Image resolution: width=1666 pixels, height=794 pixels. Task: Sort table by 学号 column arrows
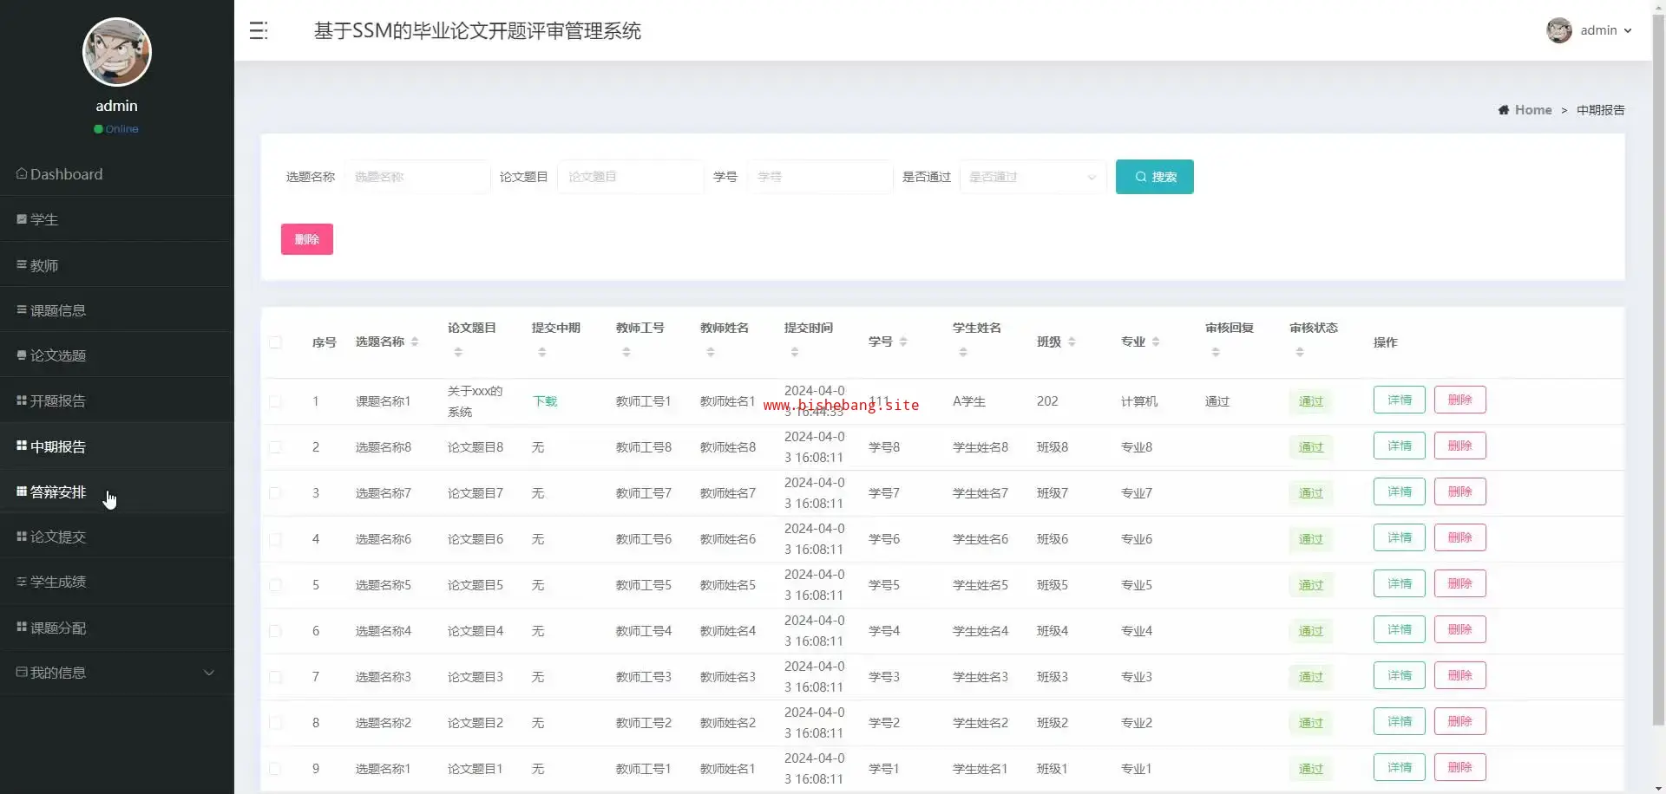pos(903,342)
